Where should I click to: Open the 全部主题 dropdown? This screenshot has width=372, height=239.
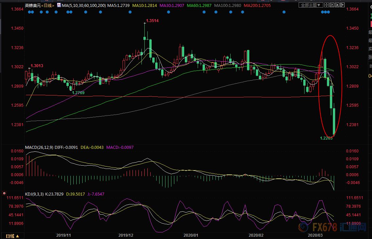coord(311,5)
